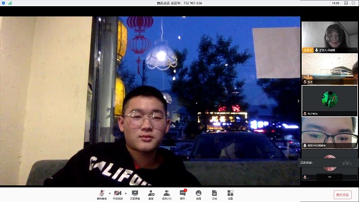Open the settings grid icon
Image resolution: width=359 pixels, height=202 pixels.
(x=231, y=195)
